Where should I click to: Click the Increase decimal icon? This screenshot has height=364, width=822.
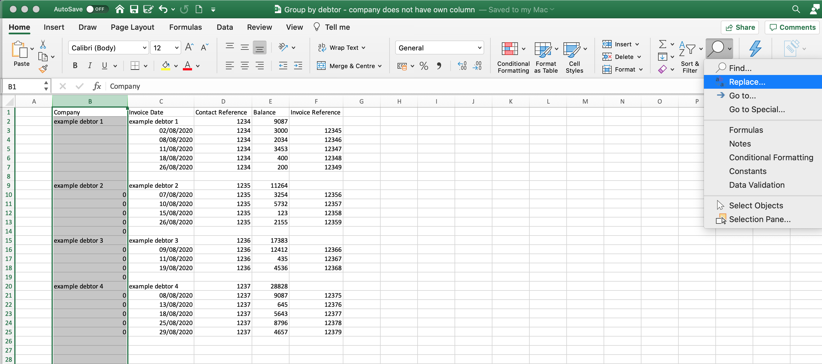click(x=462, y=66)
